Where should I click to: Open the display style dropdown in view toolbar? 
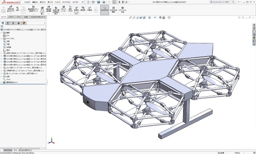click(150, 17)
